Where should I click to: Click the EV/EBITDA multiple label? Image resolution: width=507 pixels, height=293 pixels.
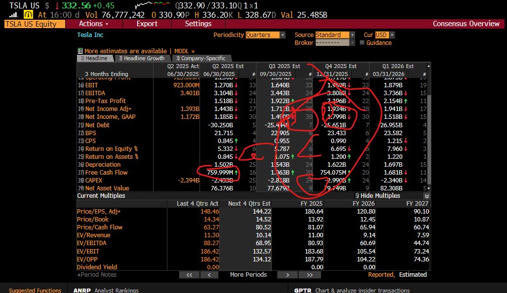(91, 243)
